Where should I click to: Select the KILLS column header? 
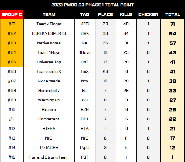(x=126, y=14)
